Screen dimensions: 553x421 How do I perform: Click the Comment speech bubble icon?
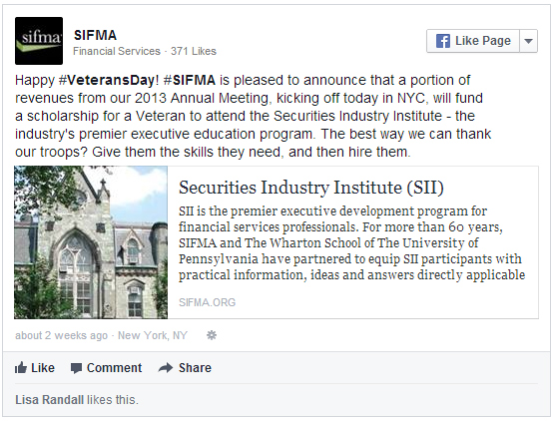point(76,368)
